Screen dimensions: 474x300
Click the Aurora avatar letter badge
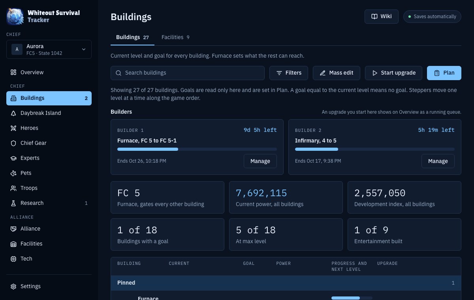17,49
